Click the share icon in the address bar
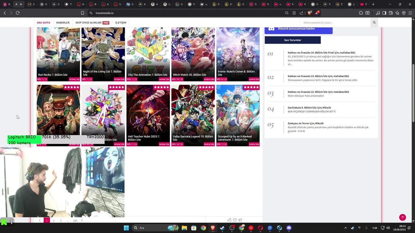The width and height of the screenshot is (415, 233). point(302,13)
